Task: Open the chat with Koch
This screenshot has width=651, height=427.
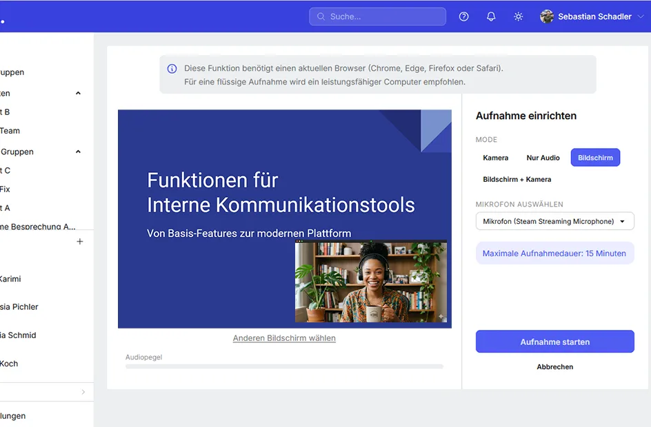Action: (9, 364)
